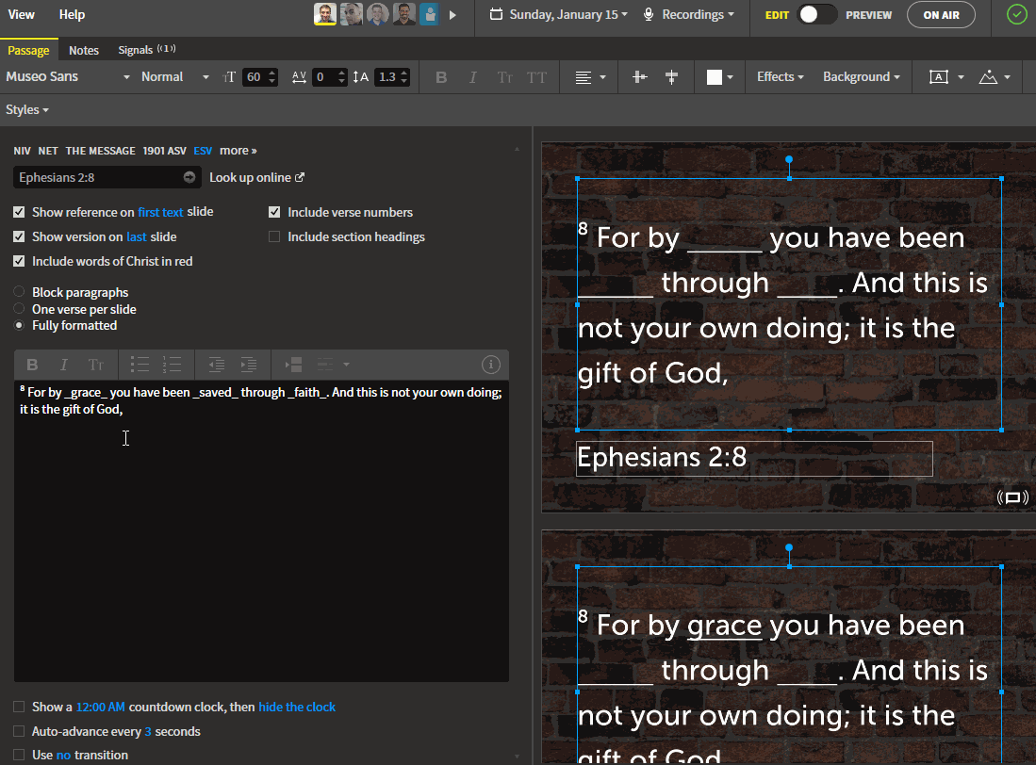
Task: Increase indent in the passage editor
Action: pyautogui.click(x=249, y=365)
